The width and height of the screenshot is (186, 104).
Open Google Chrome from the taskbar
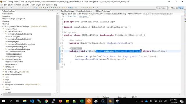coord(46,101)
